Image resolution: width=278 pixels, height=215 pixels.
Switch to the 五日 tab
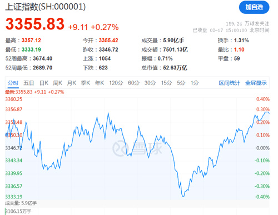(29, 83)
